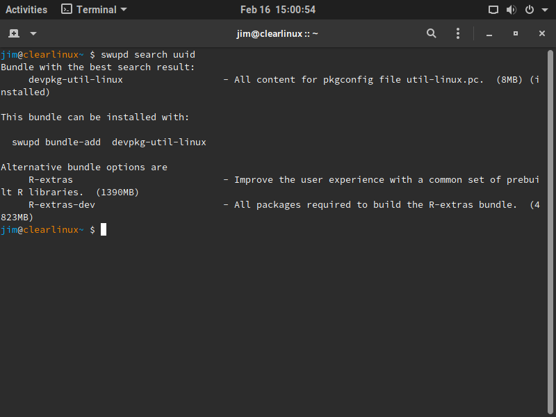Image resolution: width=556 pixels, height=417 pixels.
Task: Click the power icon in top bar
Action: point(529,10)
